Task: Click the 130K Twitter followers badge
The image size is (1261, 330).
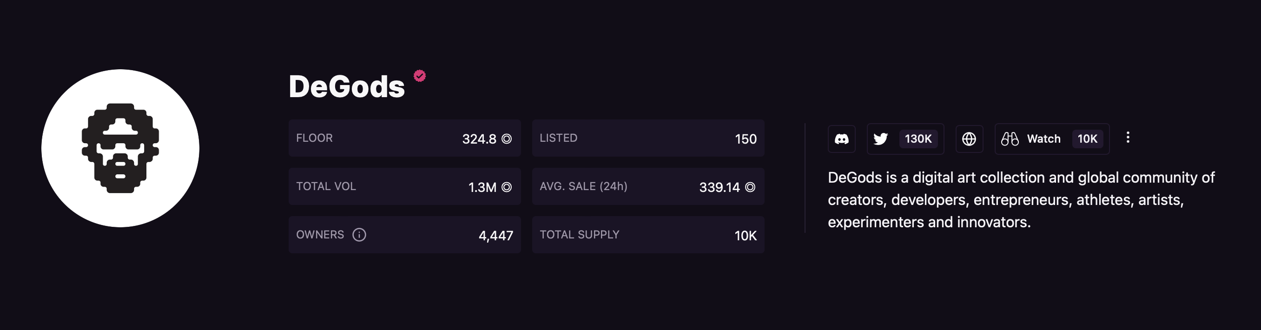Action: point(918,139)
